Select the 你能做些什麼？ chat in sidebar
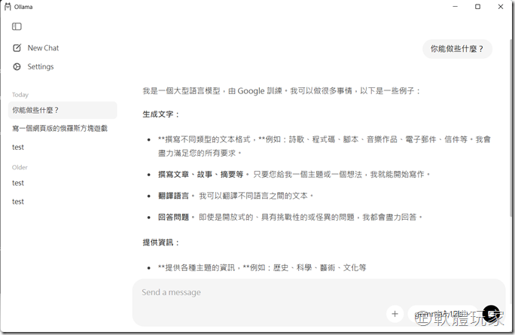Screen dimensions: 515x335 click(x=35, y=110)
